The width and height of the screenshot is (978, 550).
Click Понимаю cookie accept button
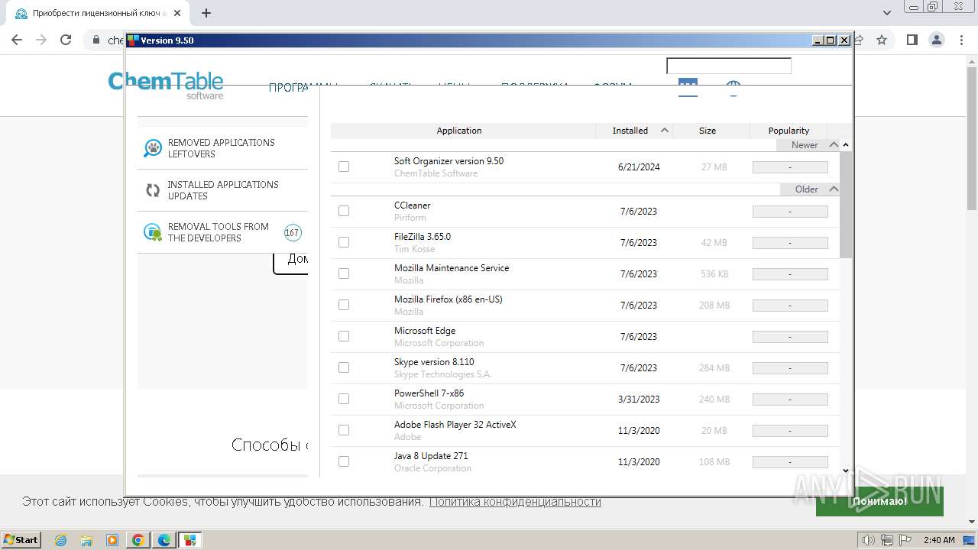tap(879, 501)
